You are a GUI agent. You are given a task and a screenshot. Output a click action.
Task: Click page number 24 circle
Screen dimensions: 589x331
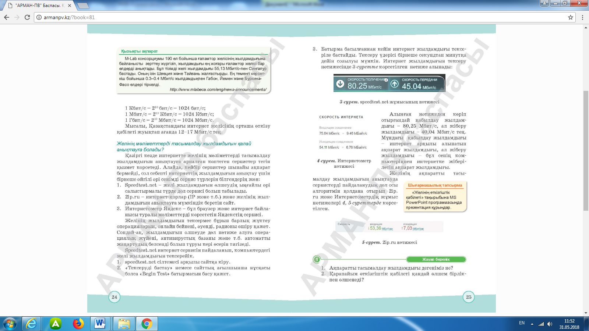point(114,297)
